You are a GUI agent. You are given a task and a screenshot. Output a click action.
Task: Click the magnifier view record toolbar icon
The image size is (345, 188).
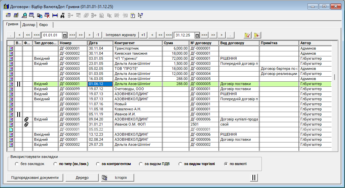pos(24,15)
